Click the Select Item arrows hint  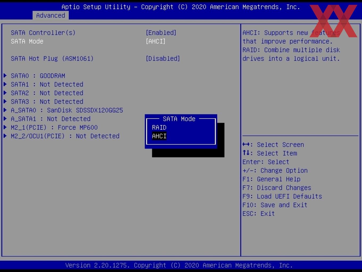pyautogui.click(x=270, y=153)
